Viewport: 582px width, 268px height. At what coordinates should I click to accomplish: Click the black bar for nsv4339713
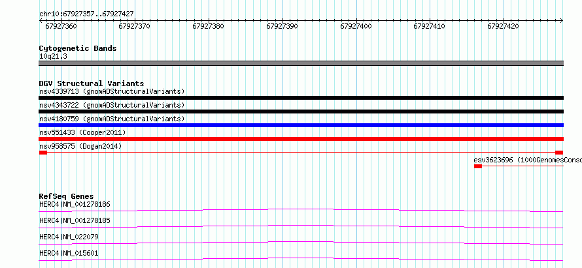[x=301, y=98]
